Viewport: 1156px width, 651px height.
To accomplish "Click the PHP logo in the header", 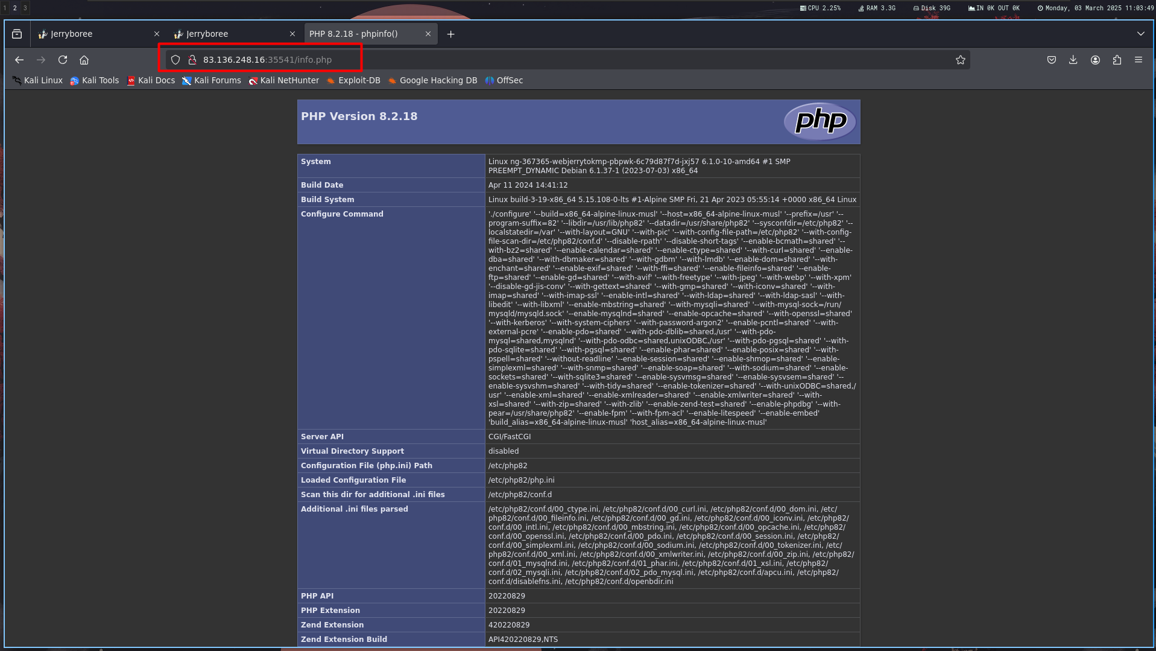I will (820, 121).
